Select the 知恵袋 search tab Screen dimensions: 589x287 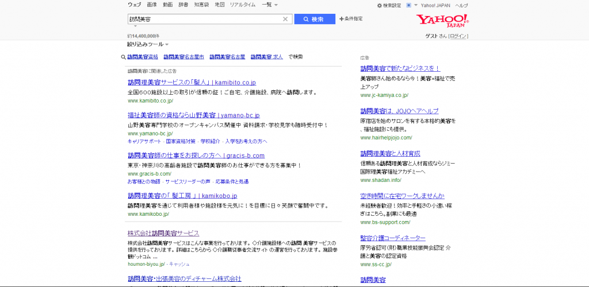pyautogui.click(x=201, y=5)
